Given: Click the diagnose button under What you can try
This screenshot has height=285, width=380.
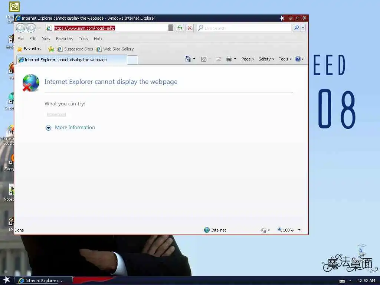Looking at the screenshot, I should tap(56, 115).
